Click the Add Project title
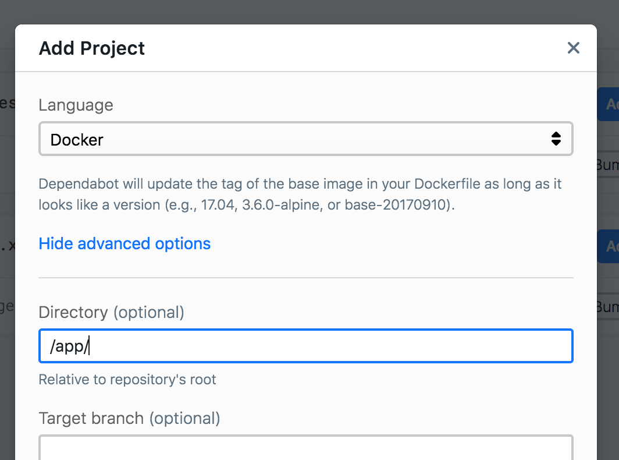Image resolution: width=619 pixels, height=460 pixels. click(91, 48)
